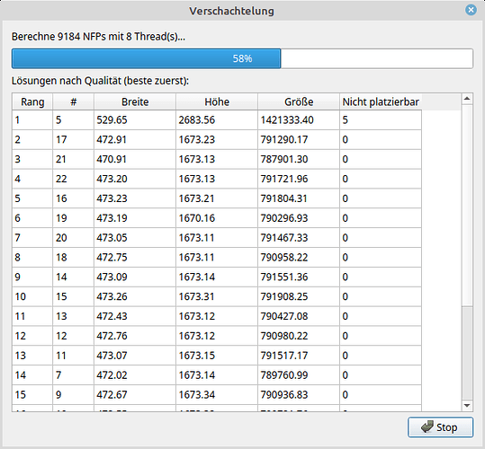This screenshot has height=449, width=485.
Task: Select width value 473.07
Action: [135, 356]
